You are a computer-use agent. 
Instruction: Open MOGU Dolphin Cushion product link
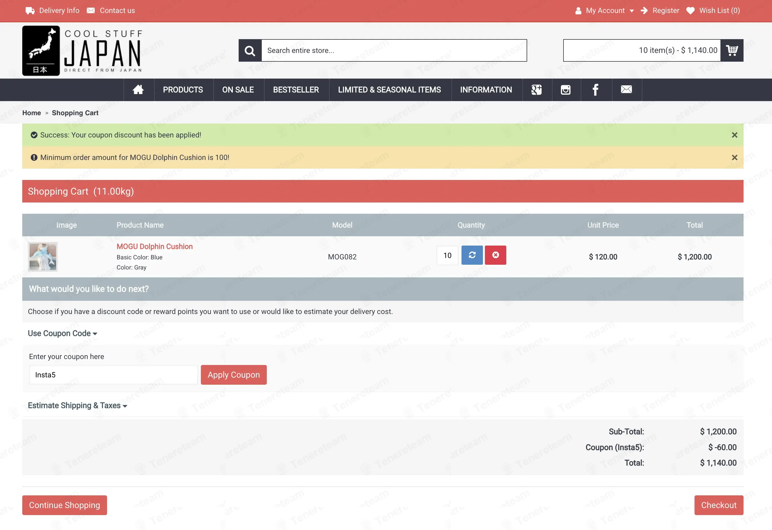pos(154,246)
